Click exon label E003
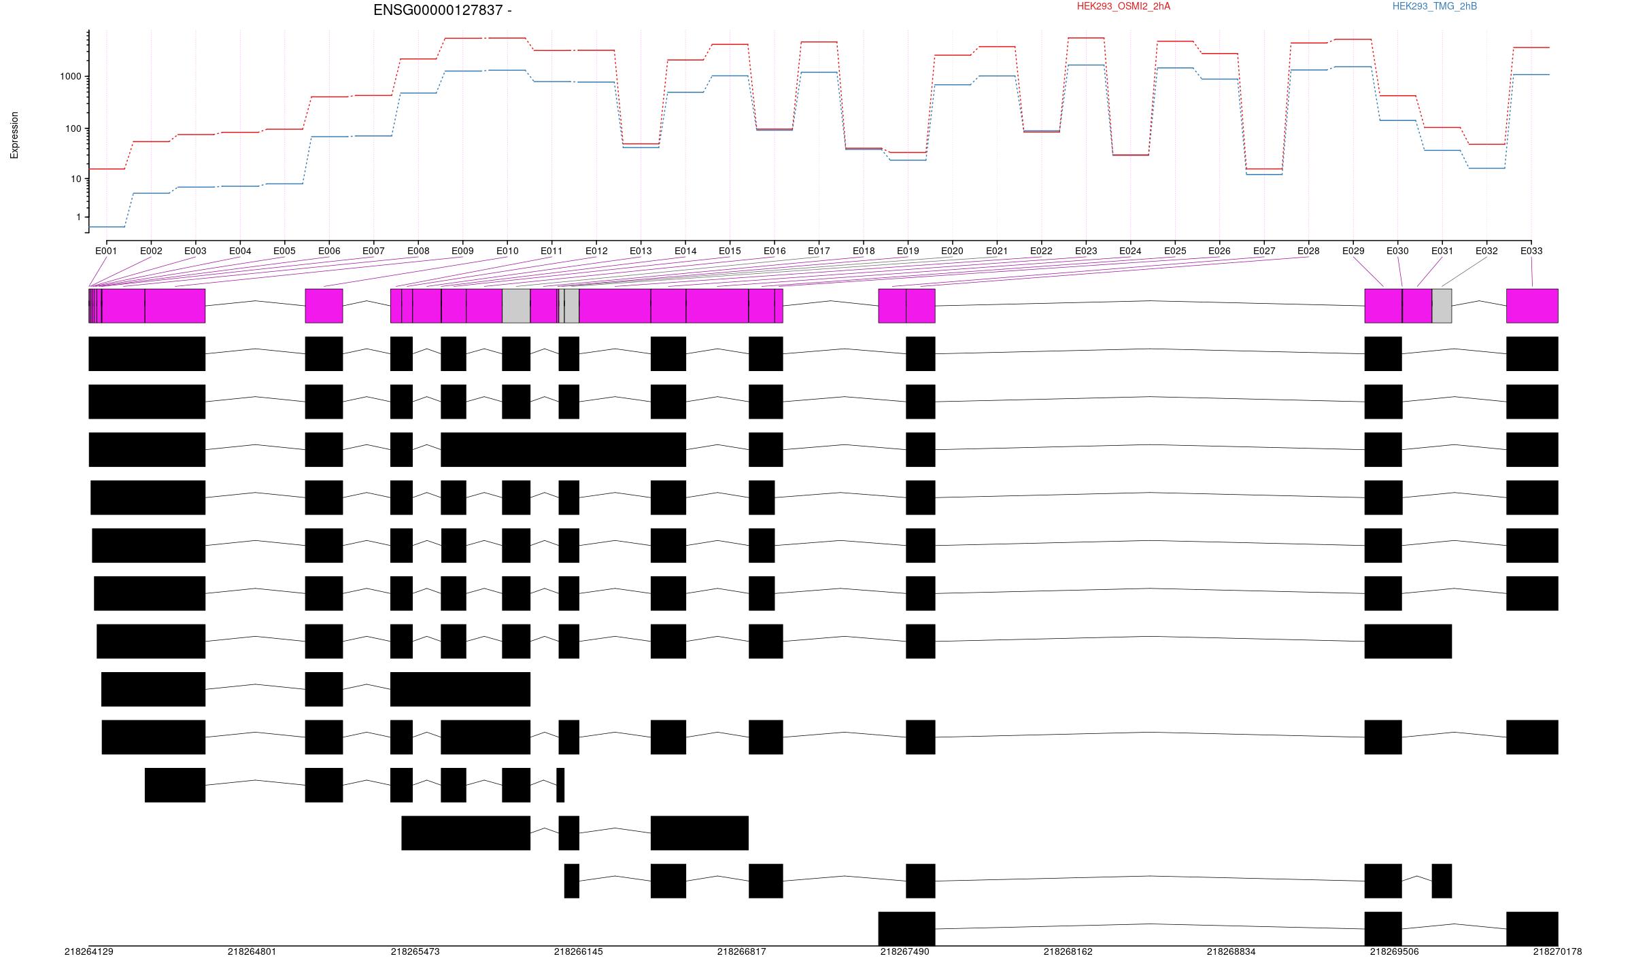This screenshot has height=965, width=1632. 195,251
